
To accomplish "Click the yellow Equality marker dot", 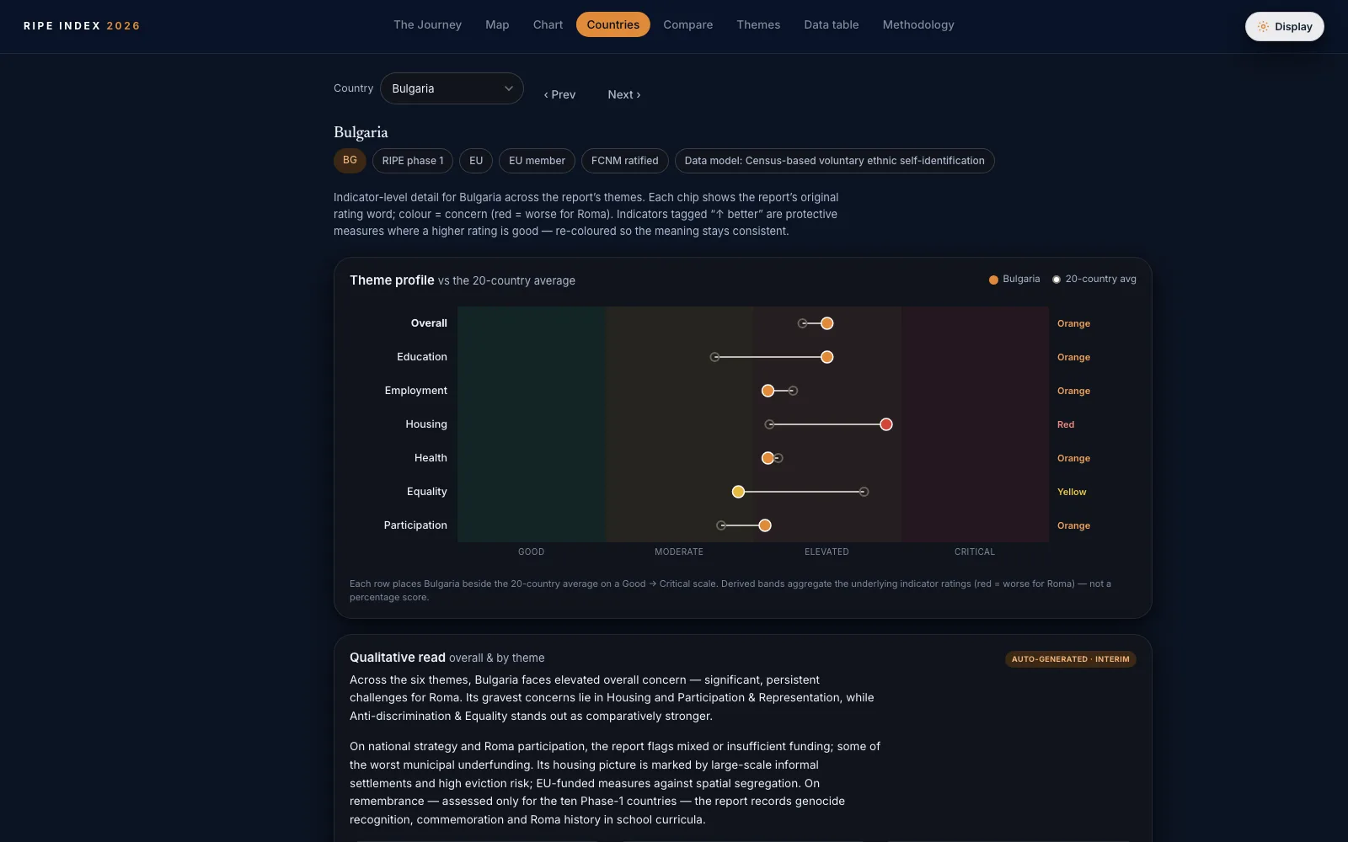I will click(x=738, y=492).
